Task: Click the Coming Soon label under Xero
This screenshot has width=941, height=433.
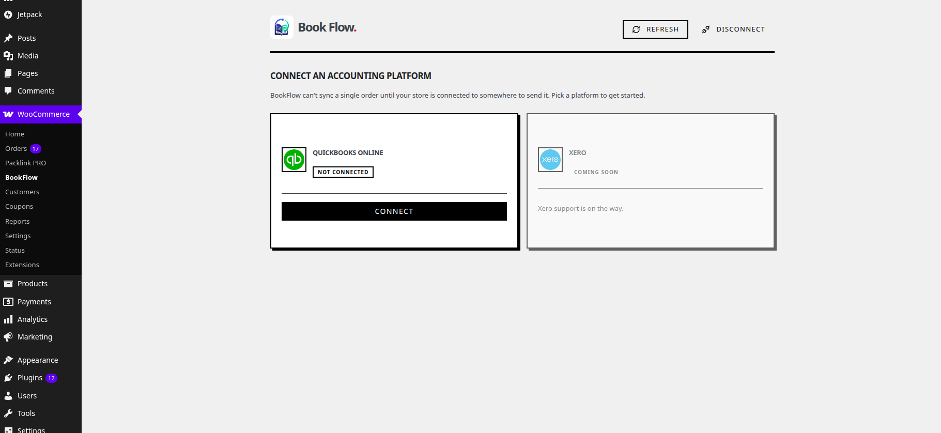Action: pyautogui.click(x=596, y=173)
